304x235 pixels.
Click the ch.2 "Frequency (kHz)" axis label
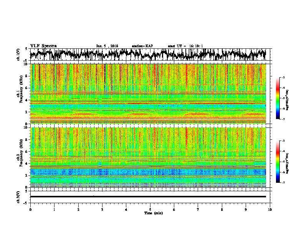click(21, 153)
